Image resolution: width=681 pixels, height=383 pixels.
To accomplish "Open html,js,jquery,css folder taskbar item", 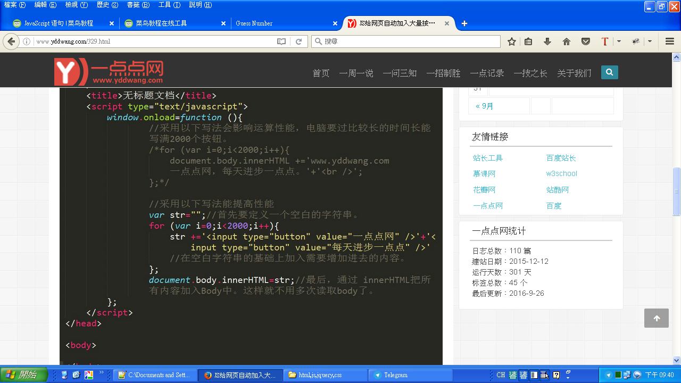I will (x=325, y=375).
